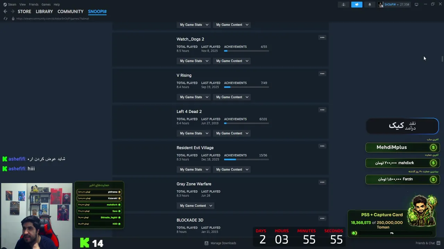
Task: Click the Steam logo icon in the menu bar
Action: [5, 4]
